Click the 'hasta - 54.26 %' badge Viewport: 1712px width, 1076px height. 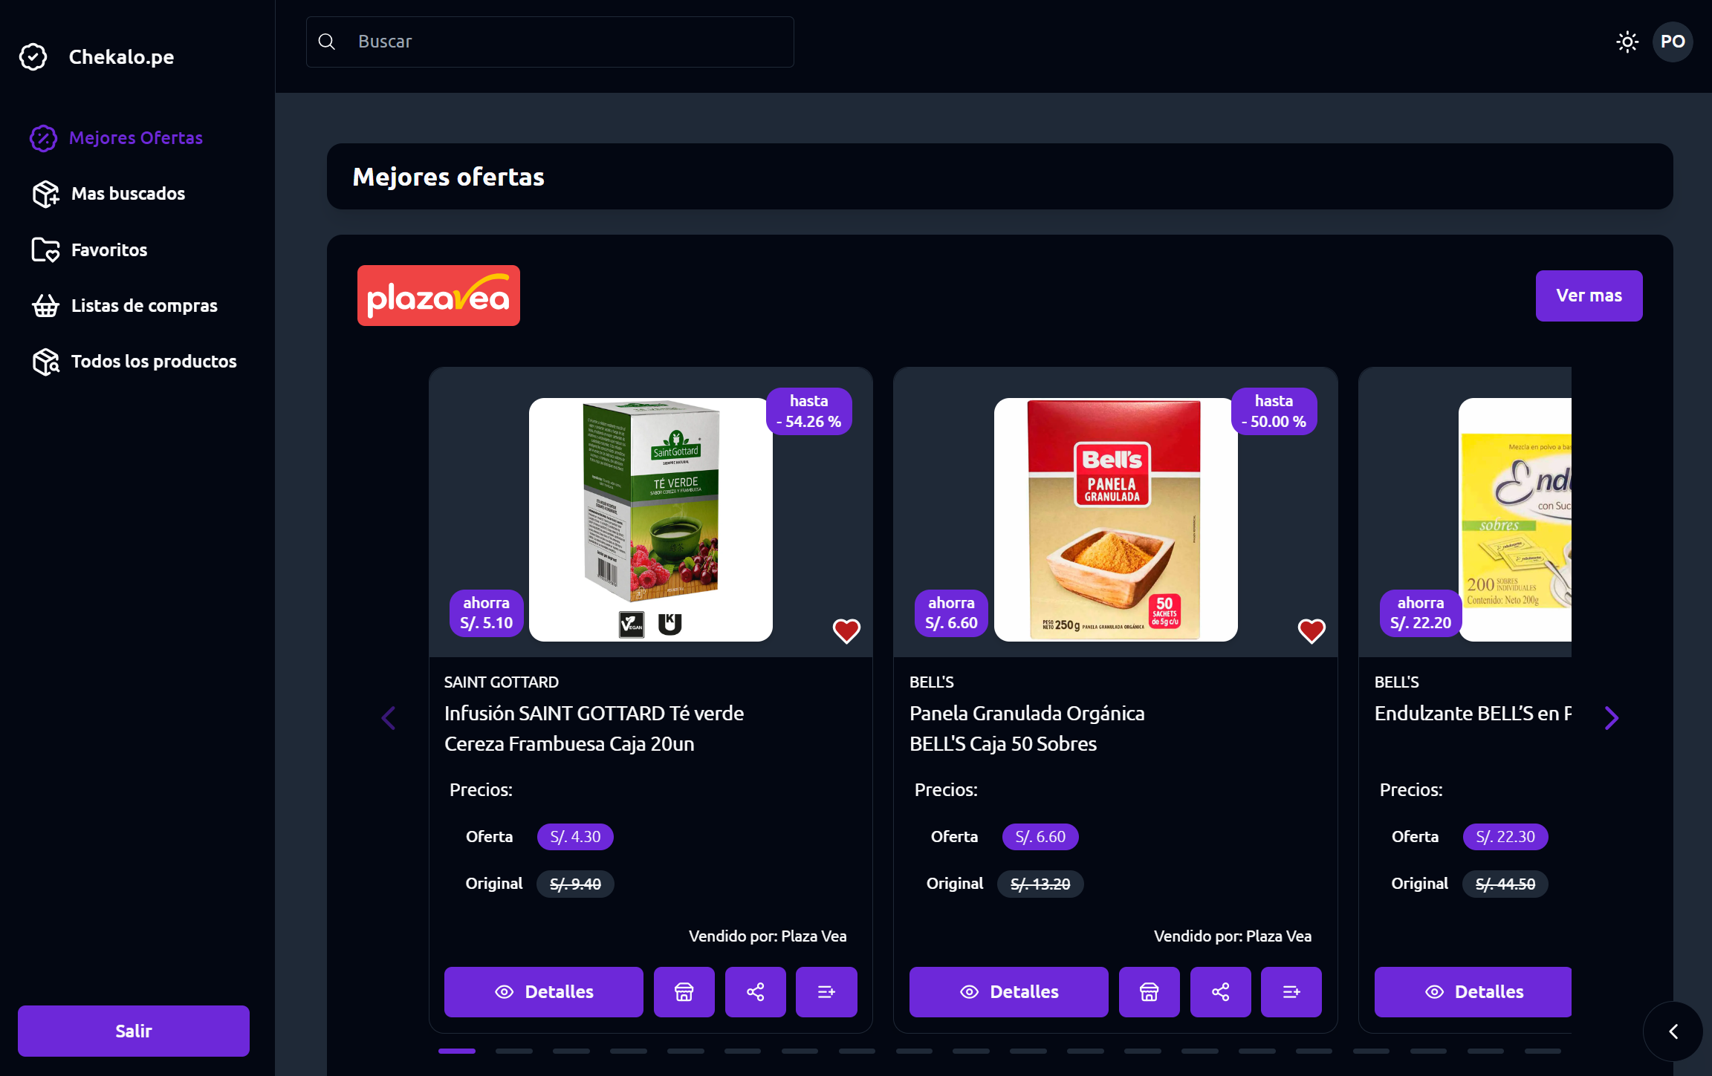tap(809, 411)
